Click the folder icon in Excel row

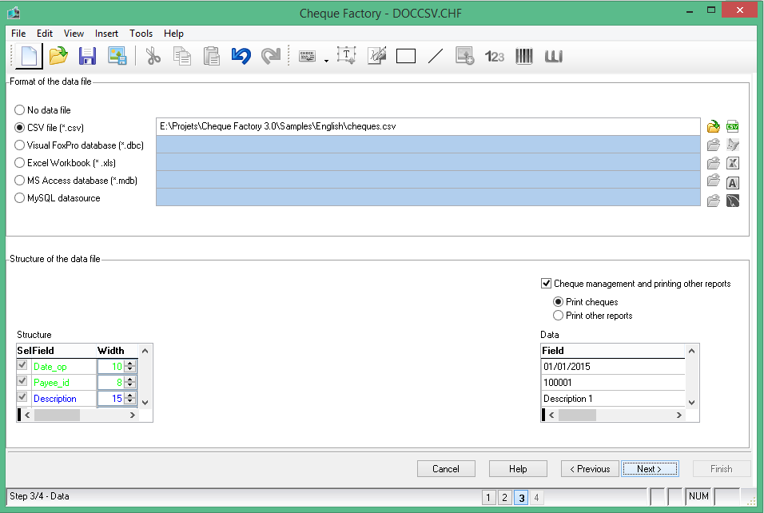(x=714, y=163)
